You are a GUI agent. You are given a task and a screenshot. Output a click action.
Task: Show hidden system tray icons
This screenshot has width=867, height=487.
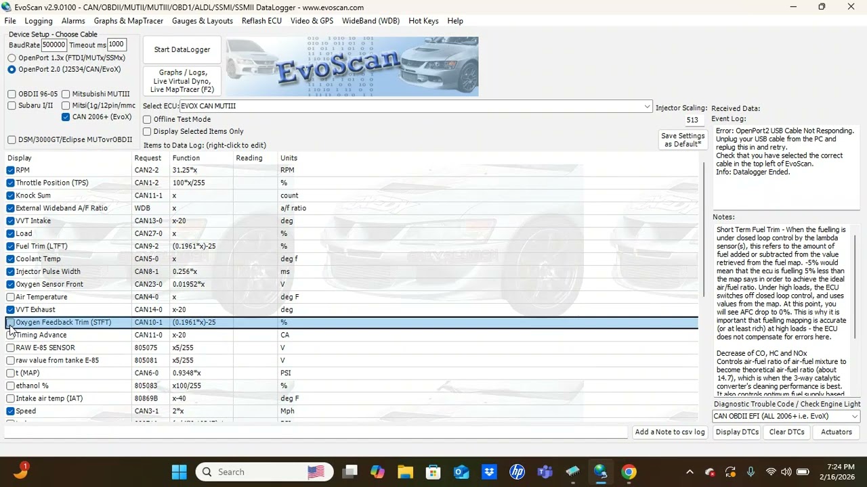[x=690, y=471]
